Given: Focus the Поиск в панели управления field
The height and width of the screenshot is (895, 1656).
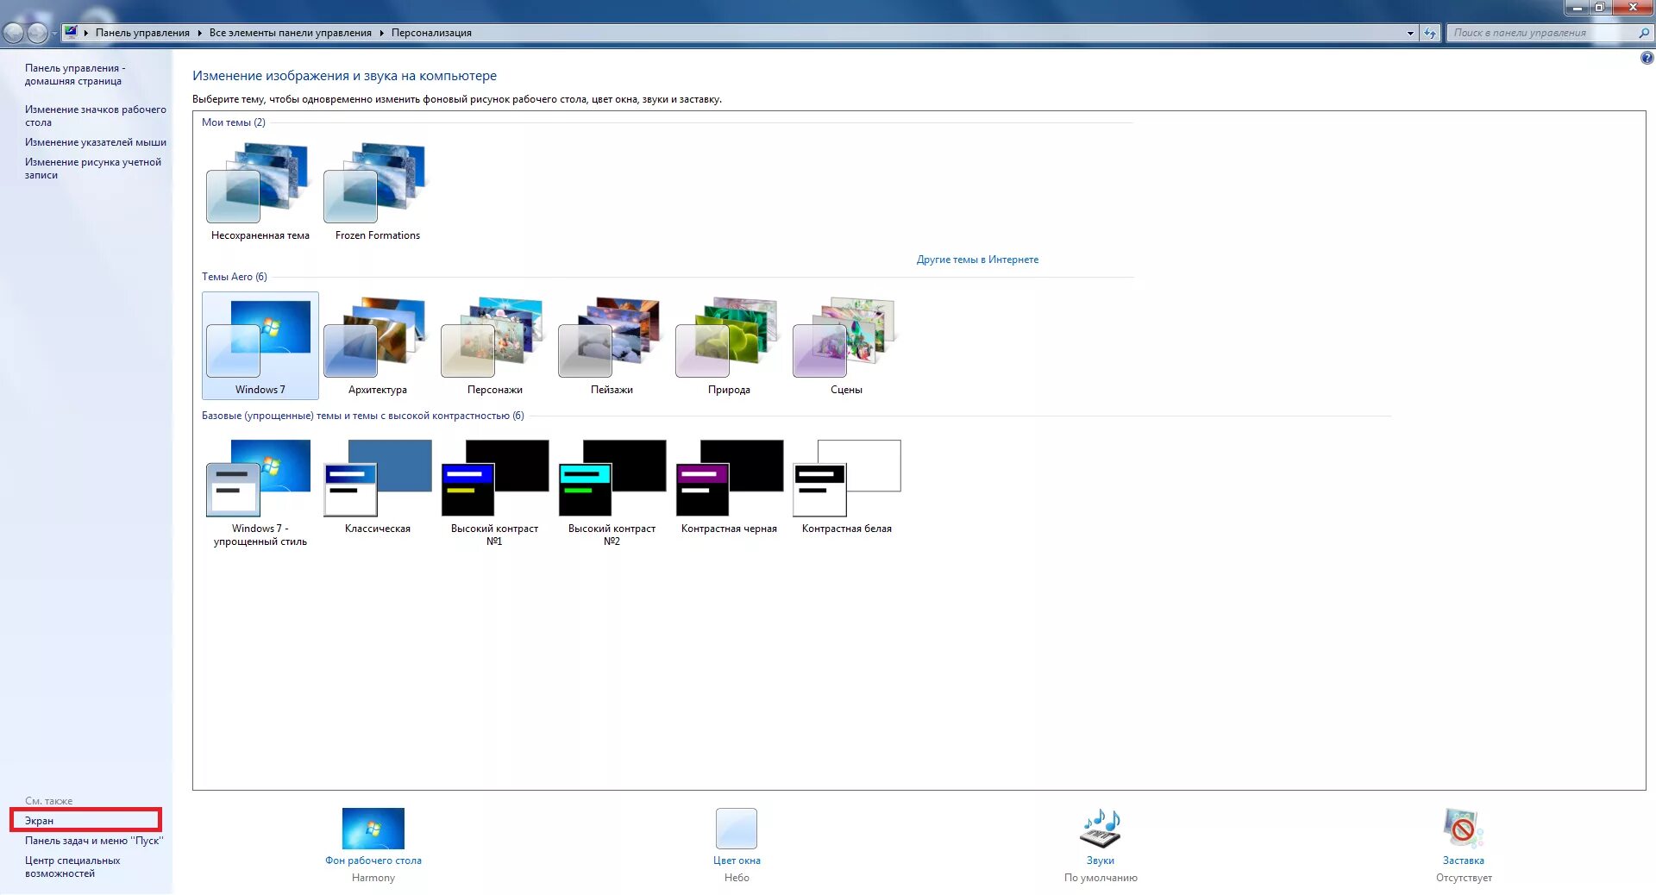Looking at the screenshot, I should pos(1542,33).
